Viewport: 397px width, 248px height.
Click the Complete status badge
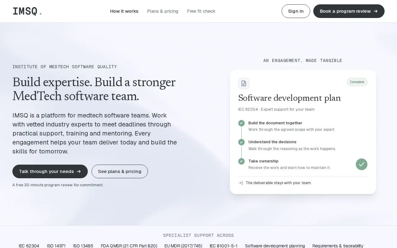(357, 82)
